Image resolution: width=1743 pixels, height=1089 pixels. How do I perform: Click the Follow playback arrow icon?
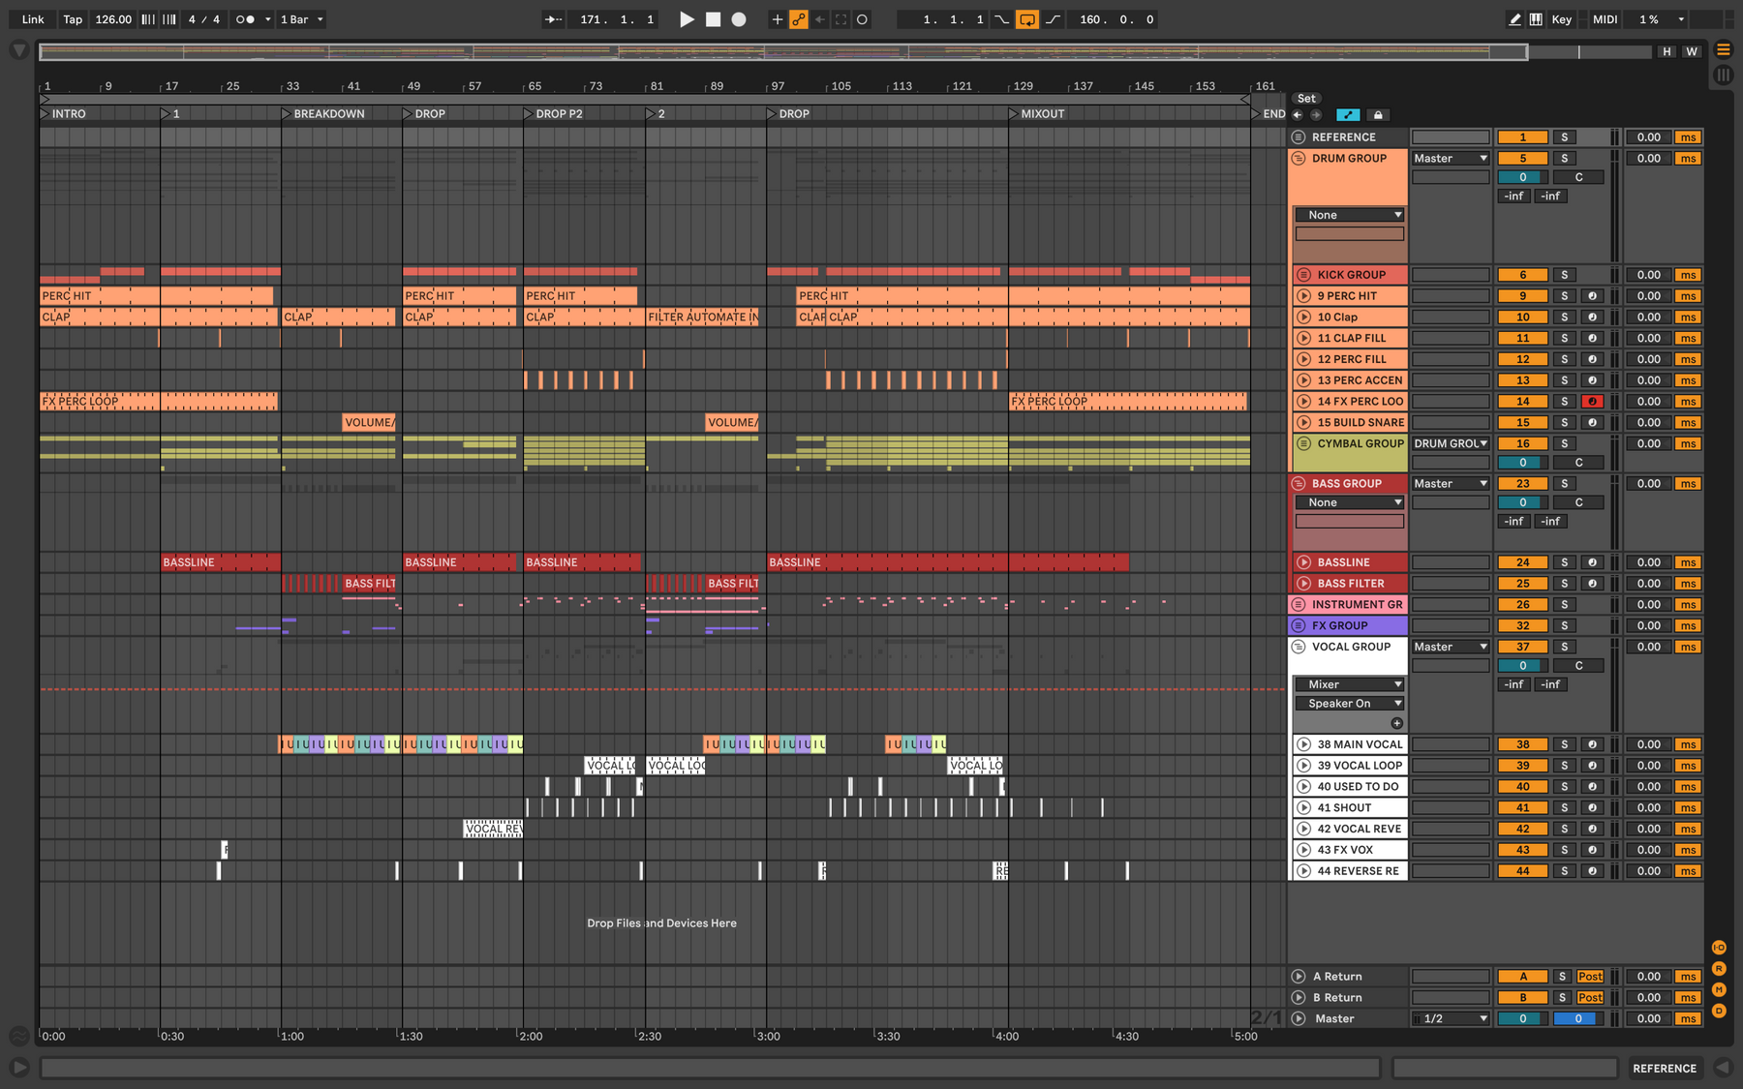point(553,19)
